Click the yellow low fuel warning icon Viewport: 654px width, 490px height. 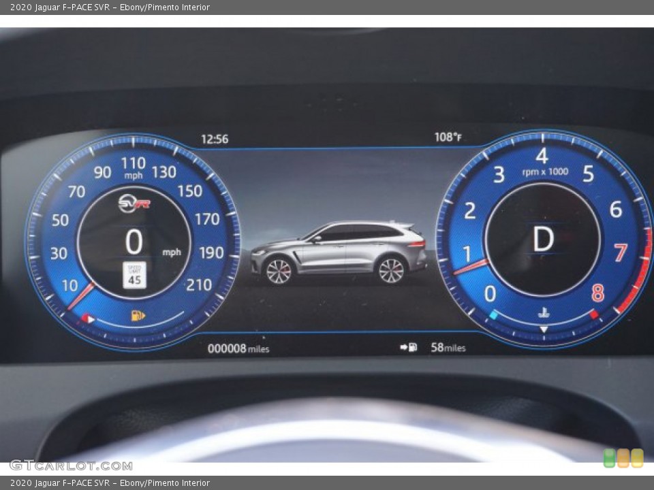138,315
